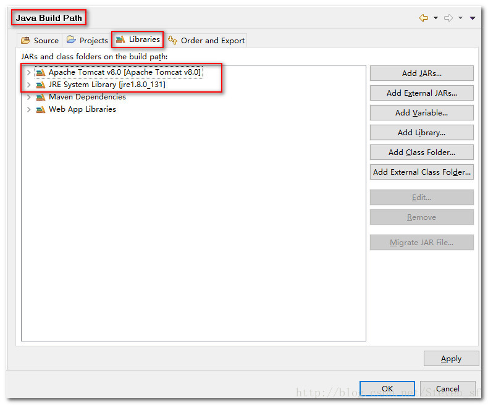This screenshot has width=488, height=405.
Task: Click the Maven Dependencies library icon
Action: [x=41, y=97]
